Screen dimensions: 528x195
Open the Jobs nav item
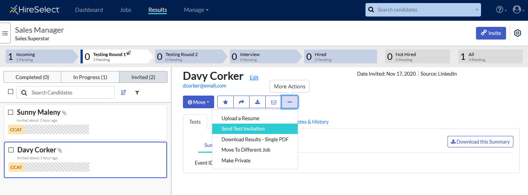pyautogui.click(x=126, y=10)
